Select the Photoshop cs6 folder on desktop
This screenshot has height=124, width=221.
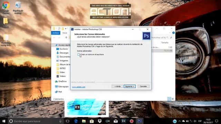click(x=6, y=40)
